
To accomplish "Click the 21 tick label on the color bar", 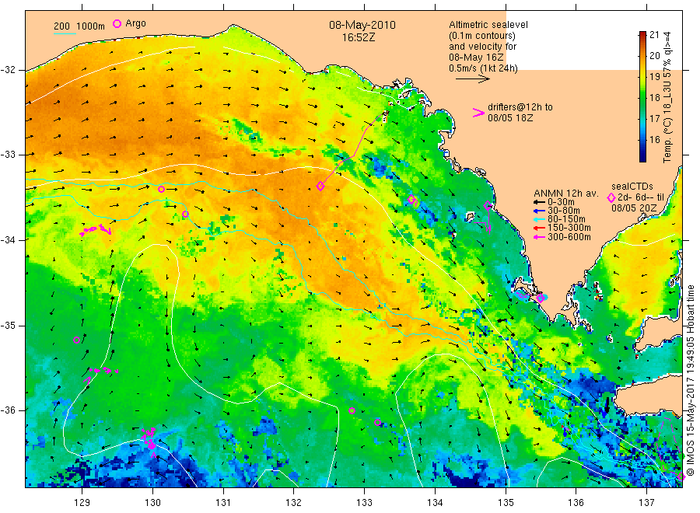I will [x=654, y=35].
